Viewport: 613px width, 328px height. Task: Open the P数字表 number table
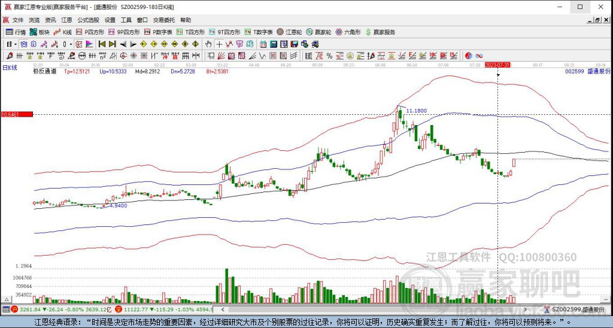pos(158,32)
